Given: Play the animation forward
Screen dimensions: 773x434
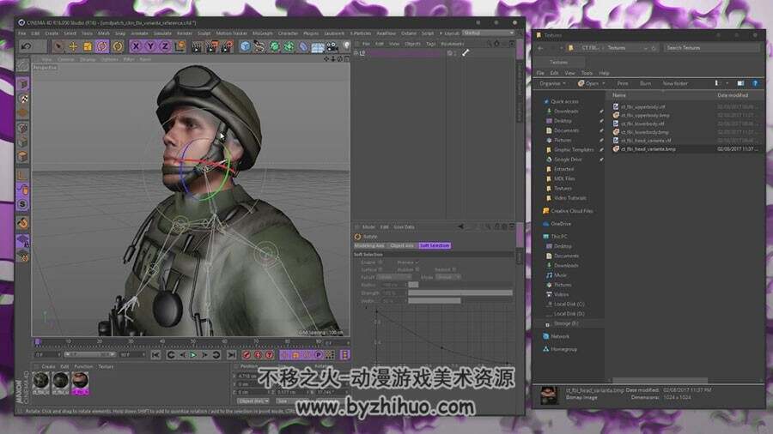Looking at the screenshot, I should pyautogui.click(x=193, y=355).
